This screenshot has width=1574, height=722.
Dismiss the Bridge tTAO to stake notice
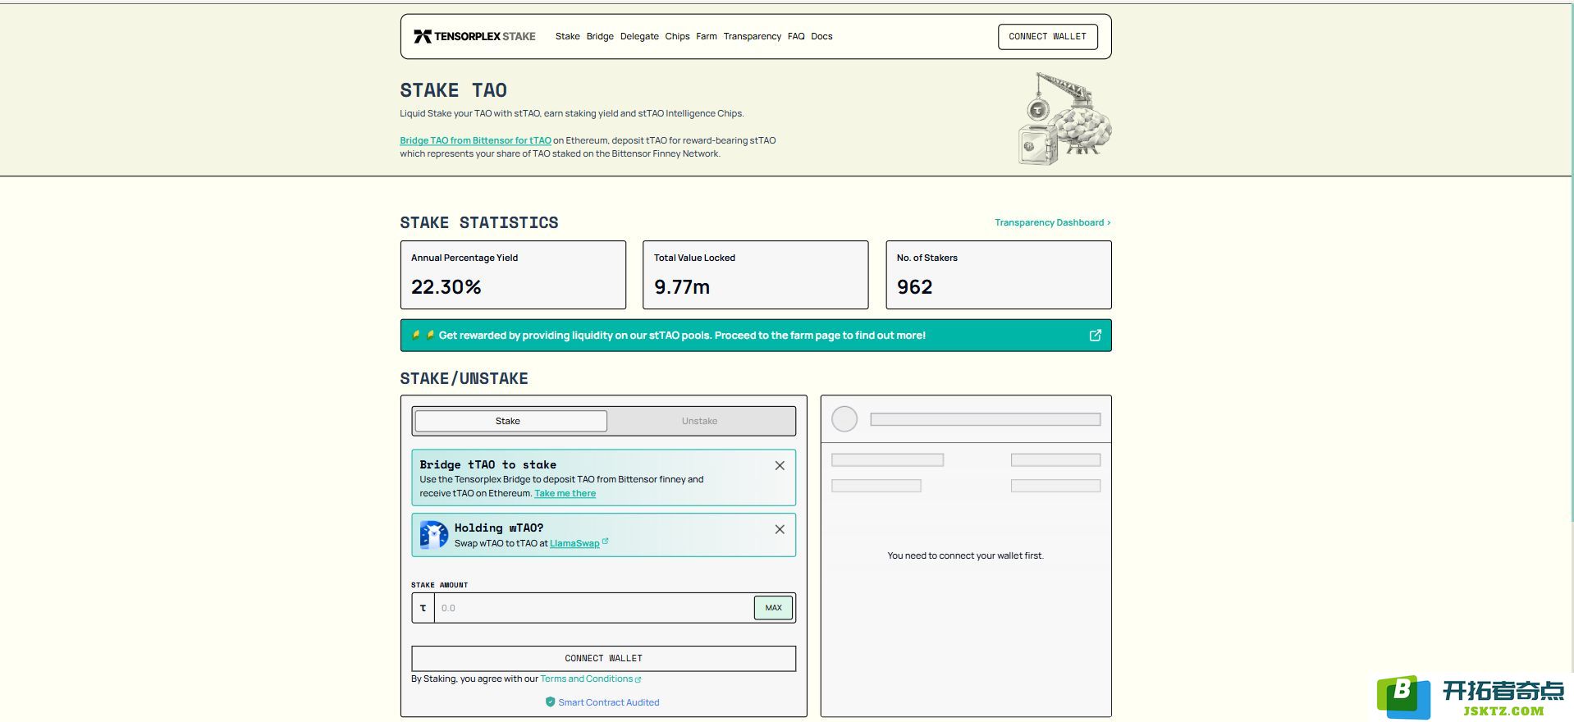(780, 465)
